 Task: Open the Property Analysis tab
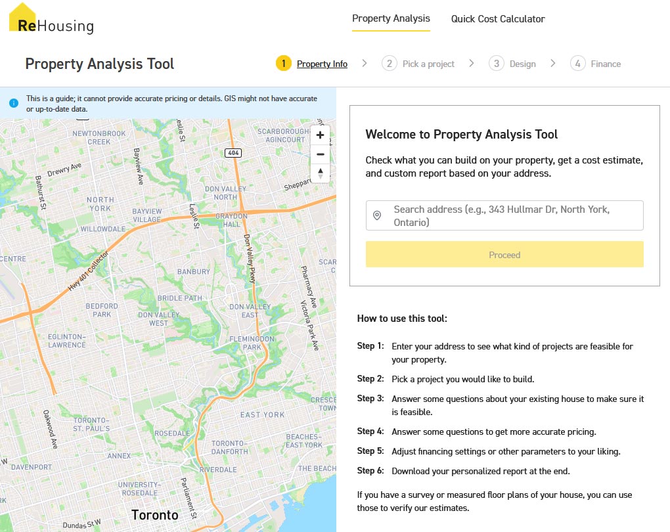click(391, 18)
